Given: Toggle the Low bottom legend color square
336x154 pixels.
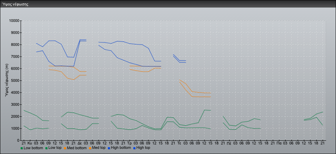Looking at the screenshot, I should point(22,148).
